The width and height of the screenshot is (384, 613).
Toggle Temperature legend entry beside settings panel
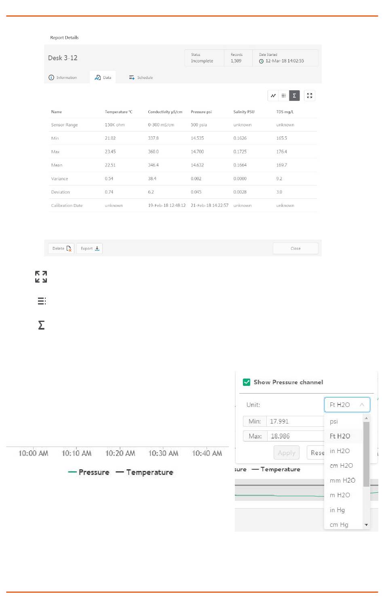(x=276, y=469)
